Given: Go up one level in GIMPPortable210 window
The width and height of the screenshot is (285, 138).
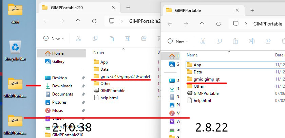Looking at the screenshot, I should point(78,21).
